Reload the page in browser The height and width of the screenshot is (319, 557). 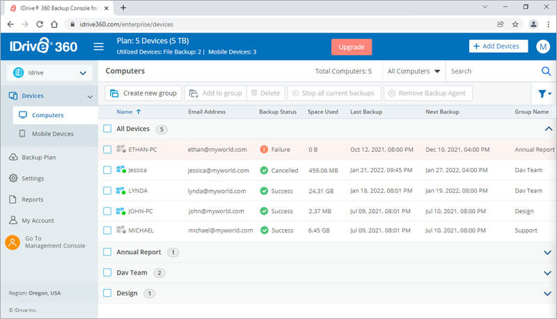click(40, 24)
